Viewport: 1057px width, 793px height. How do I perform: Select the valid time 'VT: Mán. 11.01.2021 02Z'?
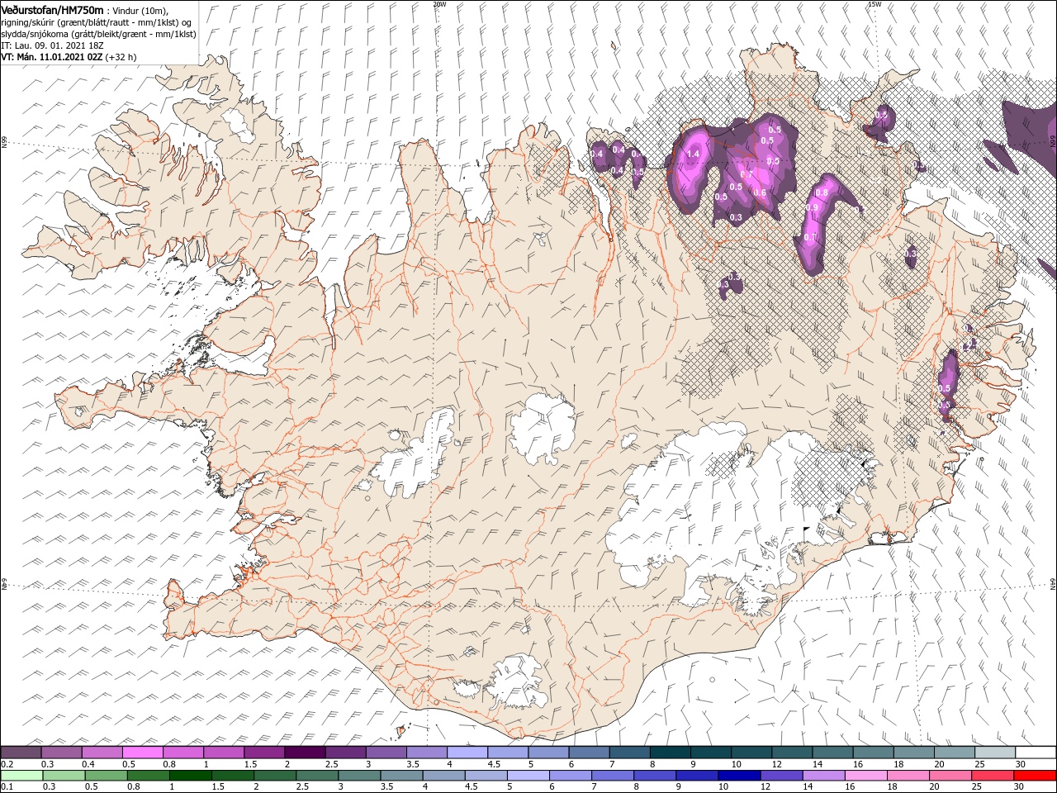(x=51, y=57)
